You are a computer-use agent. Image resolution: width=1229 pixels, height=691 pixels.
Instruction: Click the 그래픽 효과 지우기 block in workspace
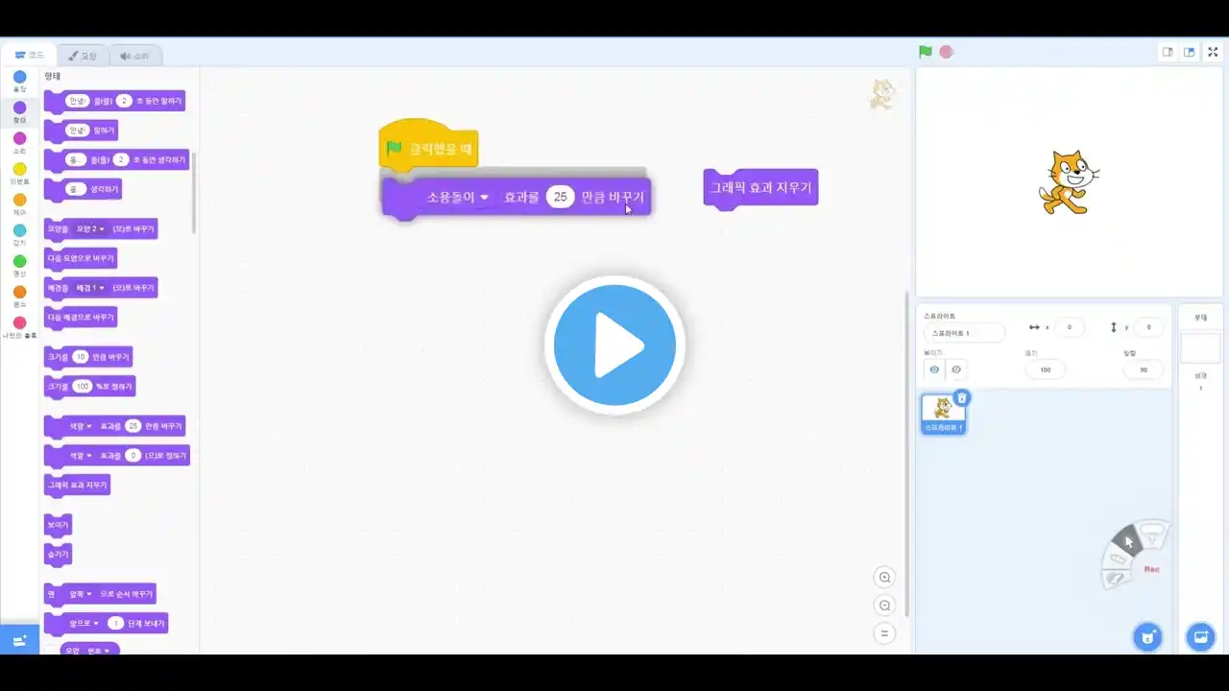760,188
